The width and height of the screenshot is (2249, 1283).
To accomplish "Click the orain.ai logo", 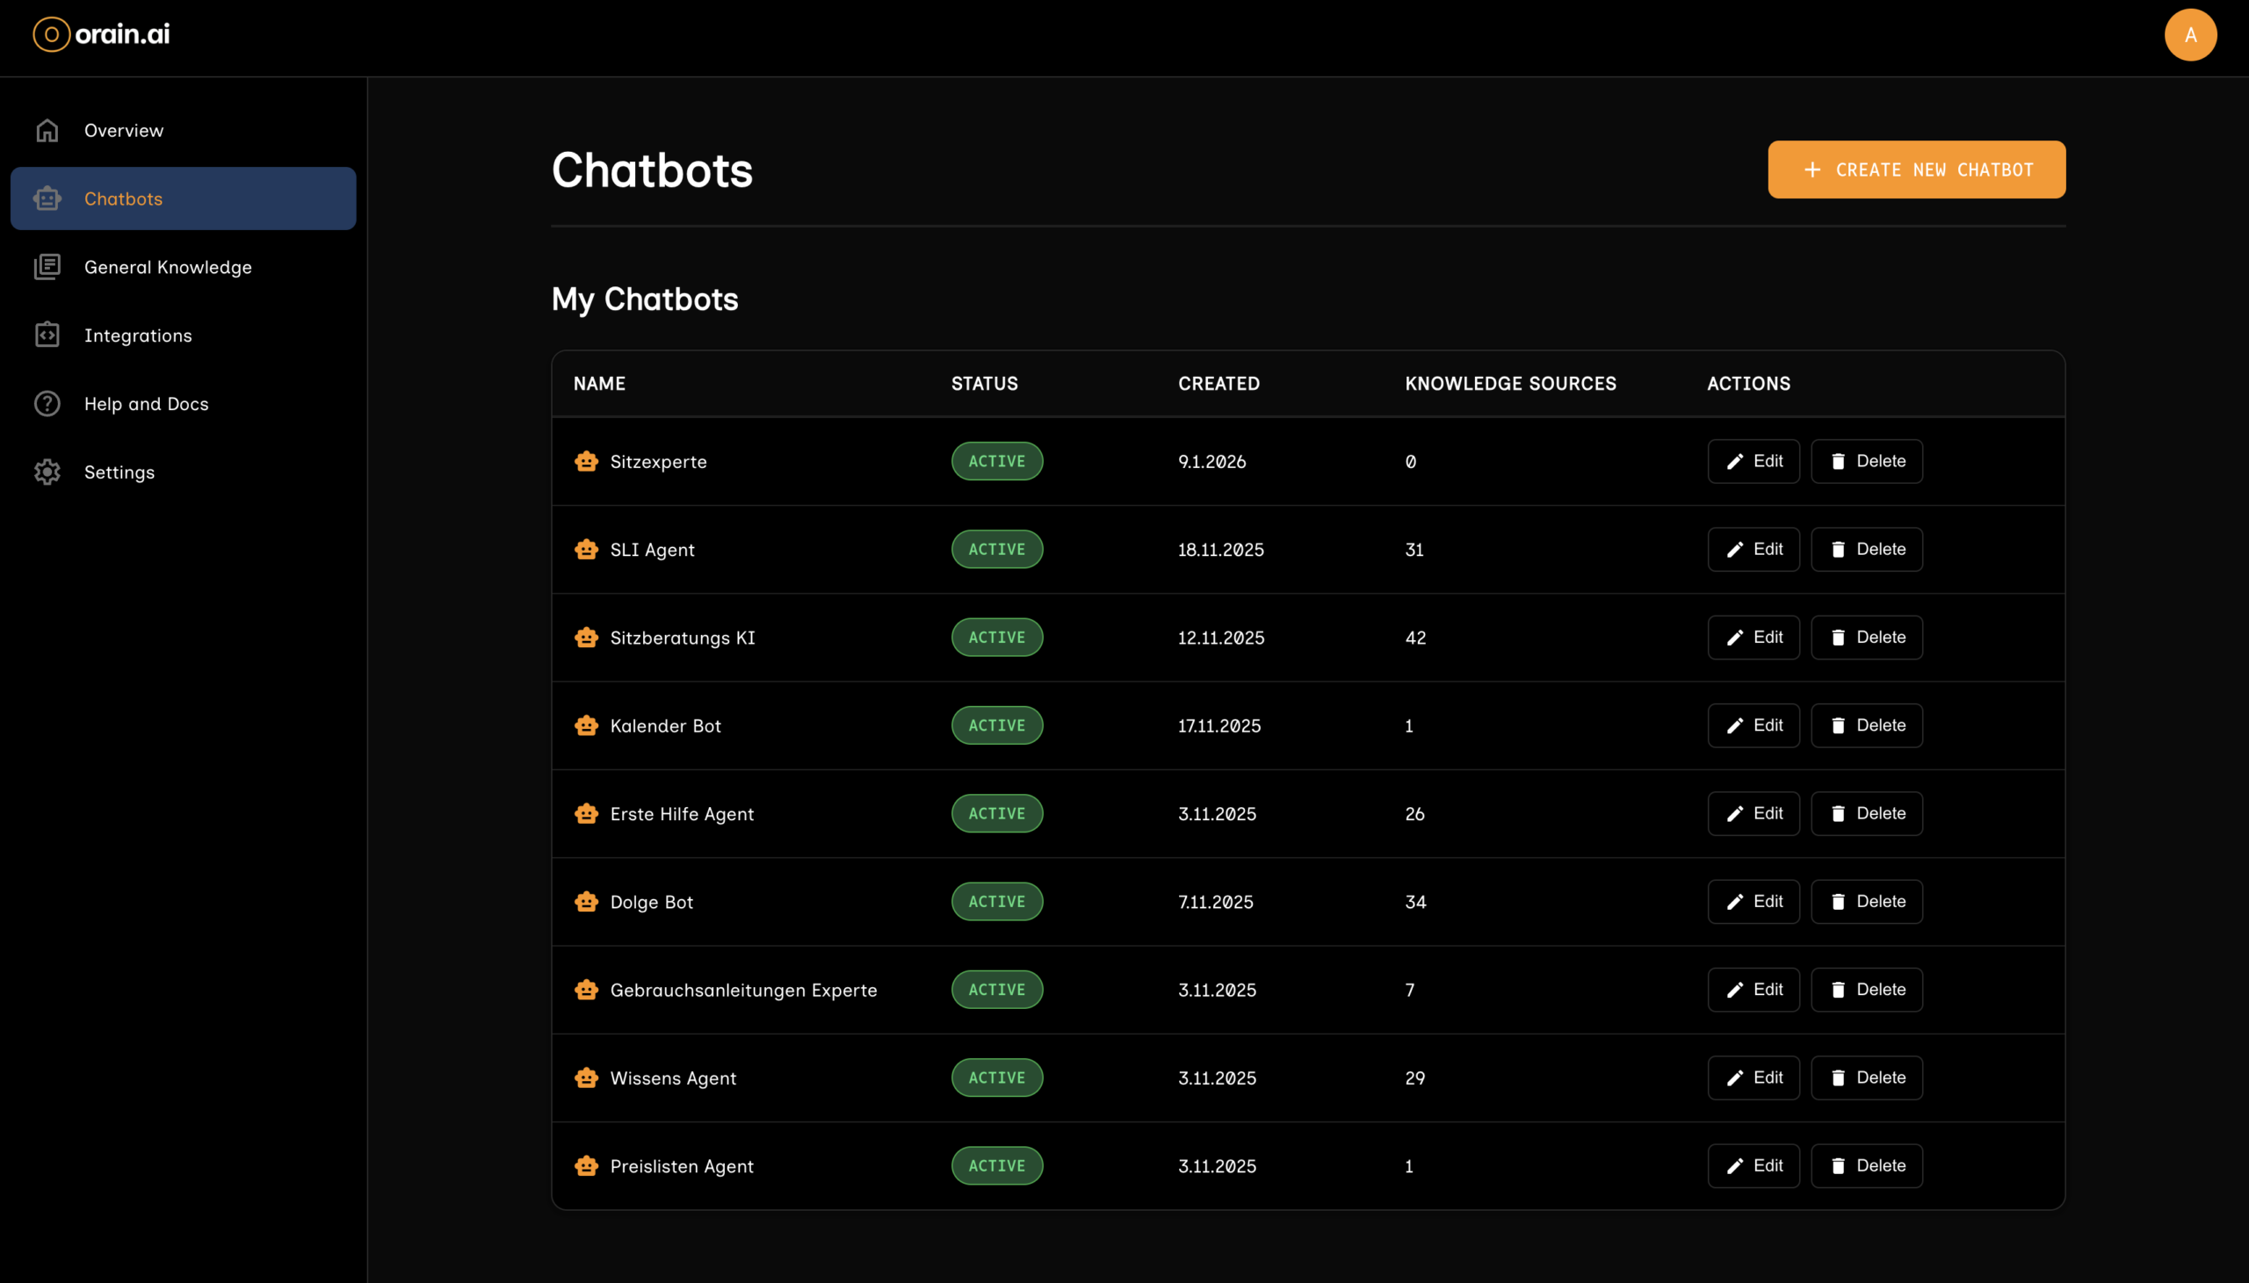I will (101, 34).
